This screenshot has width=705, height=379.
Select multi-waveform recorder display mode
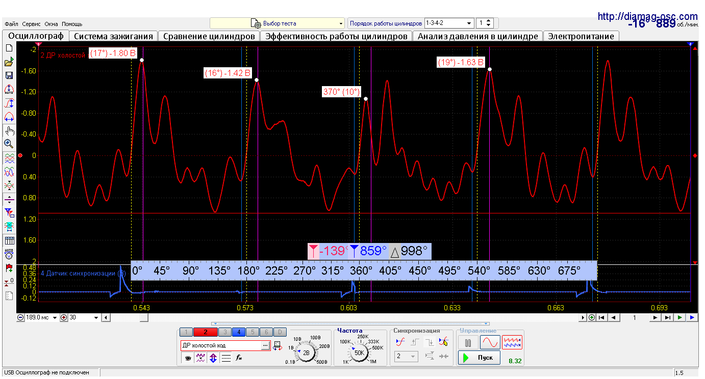pyautogui.click(x=512, y=342)
